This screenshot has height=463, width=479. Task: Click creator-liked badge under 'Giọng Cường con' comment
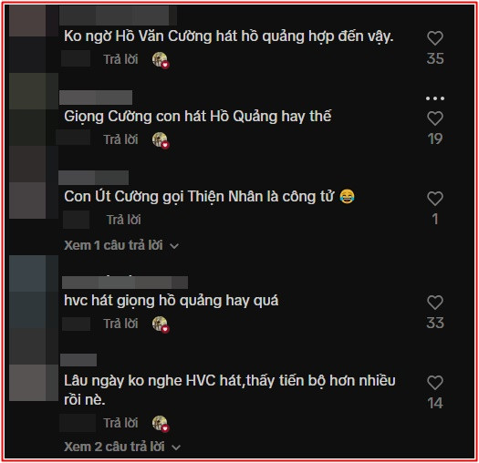[161, 140]
